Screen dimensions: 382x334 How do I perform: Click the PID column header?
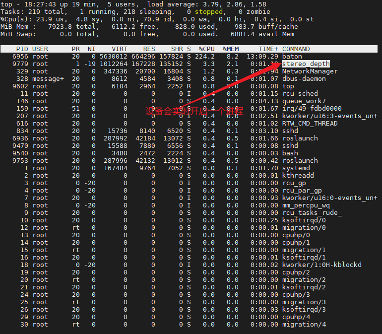click(22, 49)
